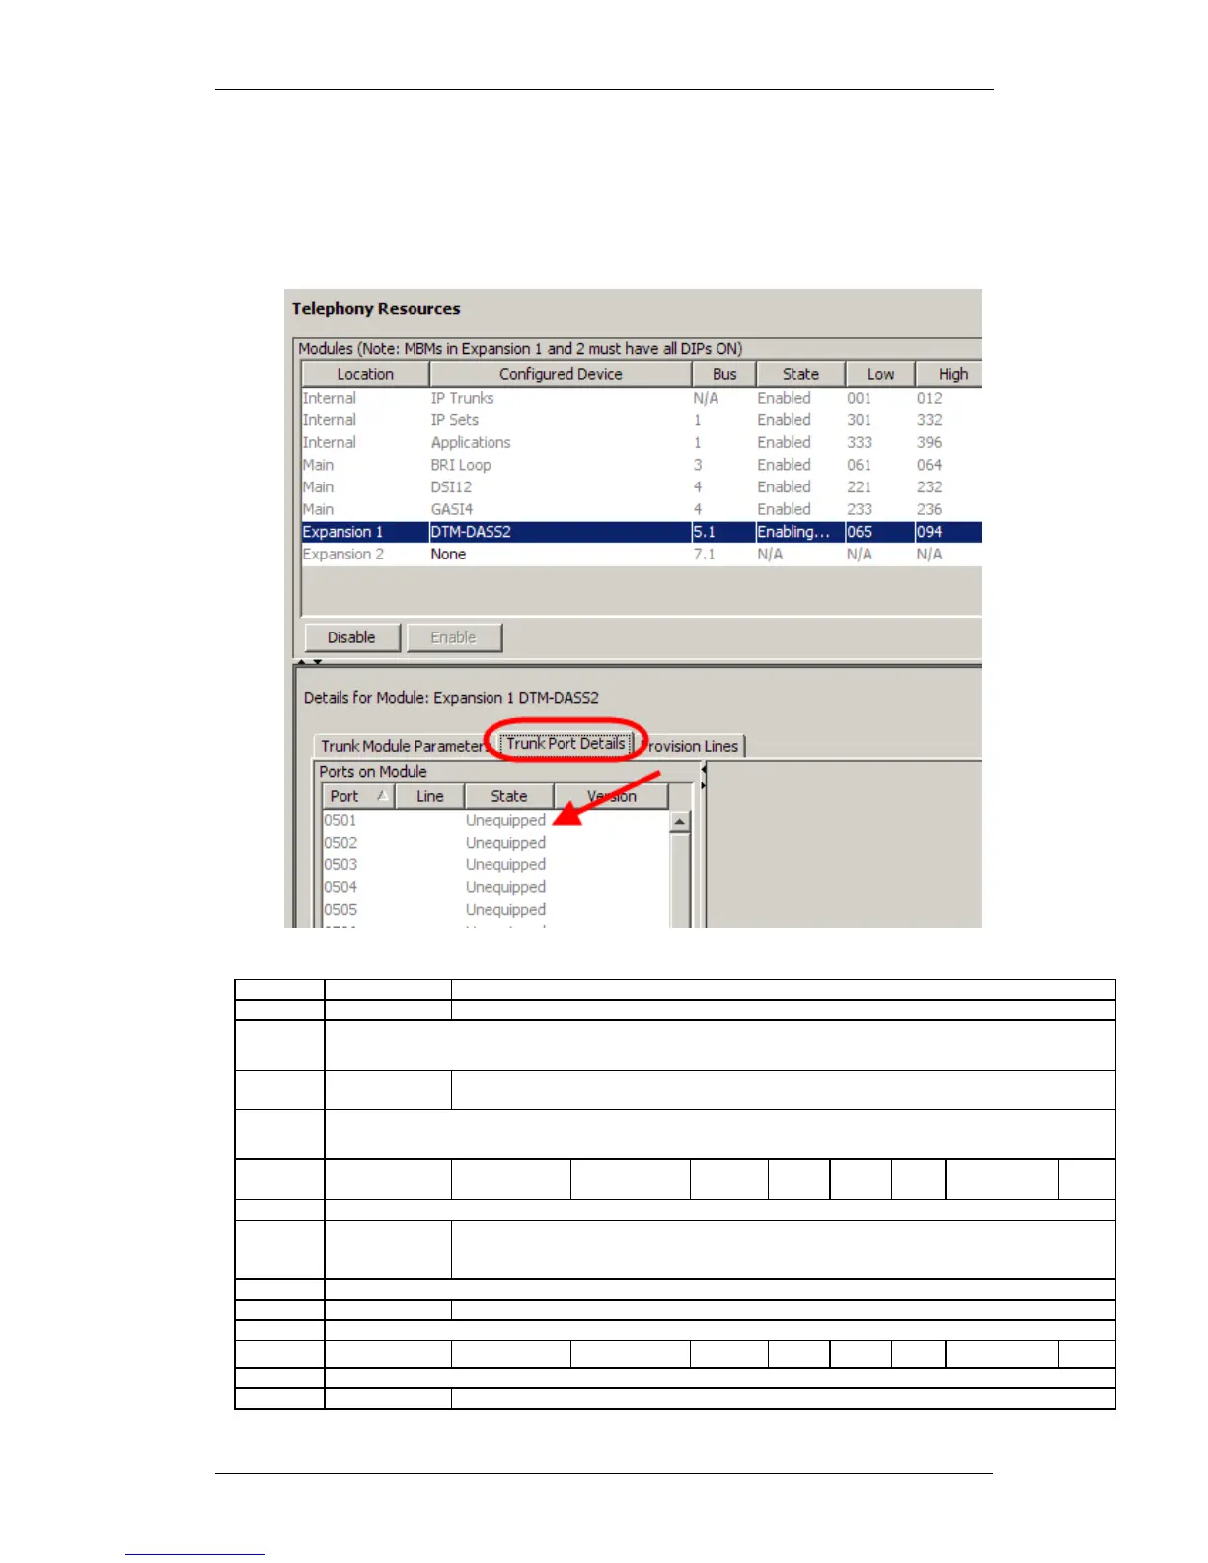Screen dimensions: 1208x1563
Task: Select the Applications module row
Action: (x=642, y=443)
